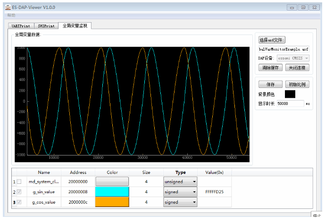Switch to the UARTPrint tab

coord(21,26)
